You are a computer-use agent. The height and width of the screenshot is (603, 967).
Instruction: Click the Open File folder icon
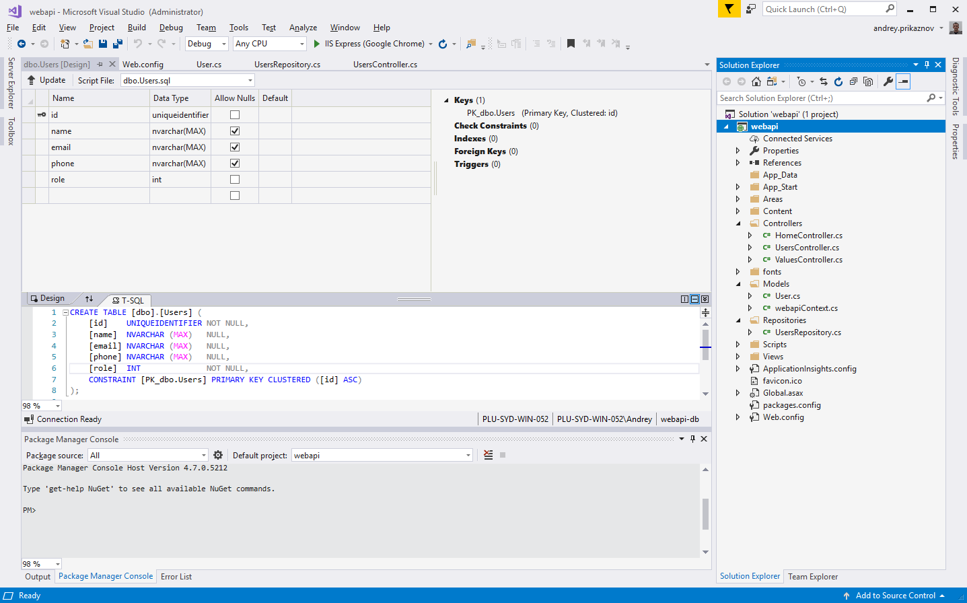[x=87, y=44]
